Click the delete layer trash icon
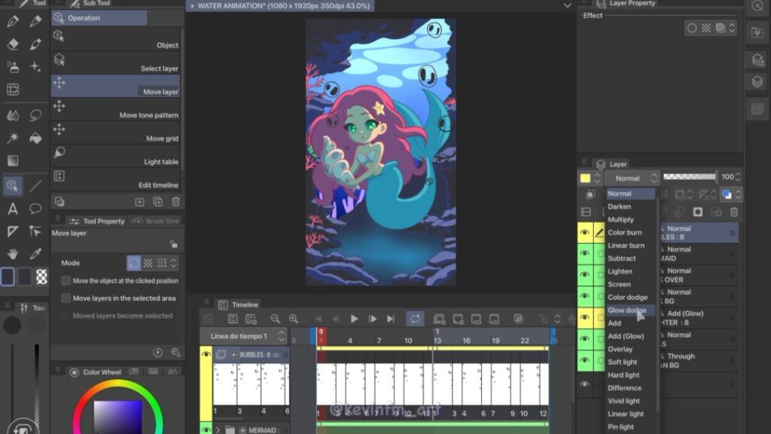The image size is (771, 434). 734,212
